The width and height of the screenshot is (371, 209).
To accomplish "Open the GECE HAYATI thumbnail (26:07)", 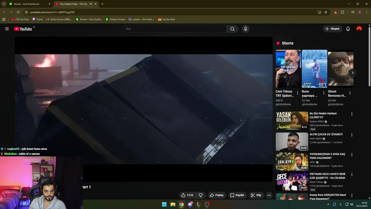I will click(292, 181).
